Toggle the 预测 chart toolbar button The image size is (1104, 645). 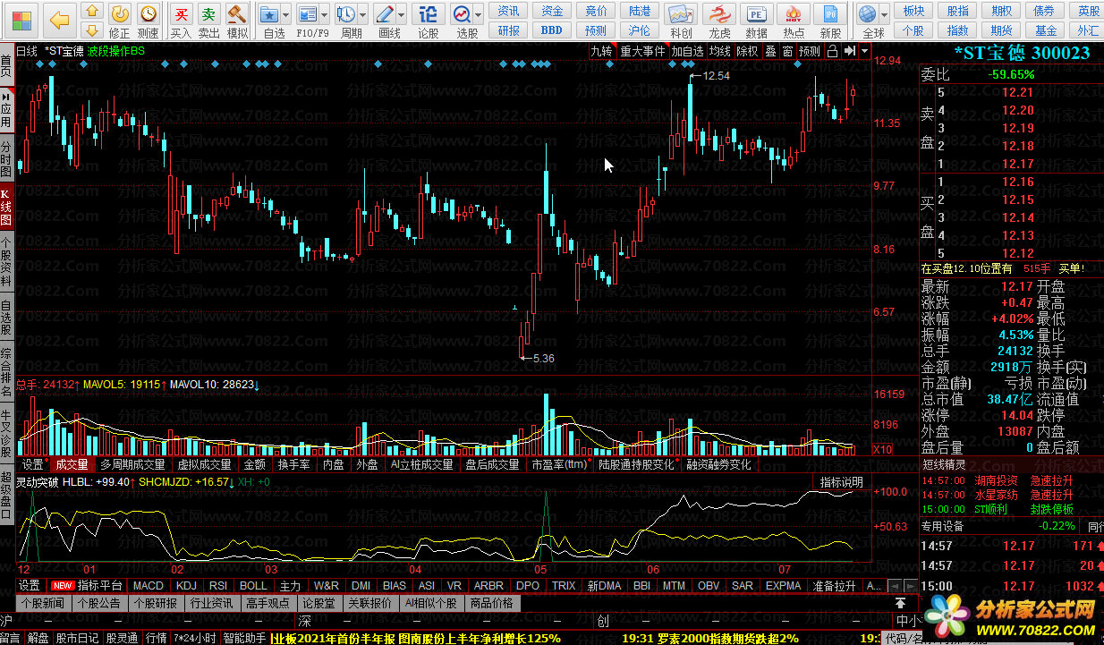pos(810,51)
